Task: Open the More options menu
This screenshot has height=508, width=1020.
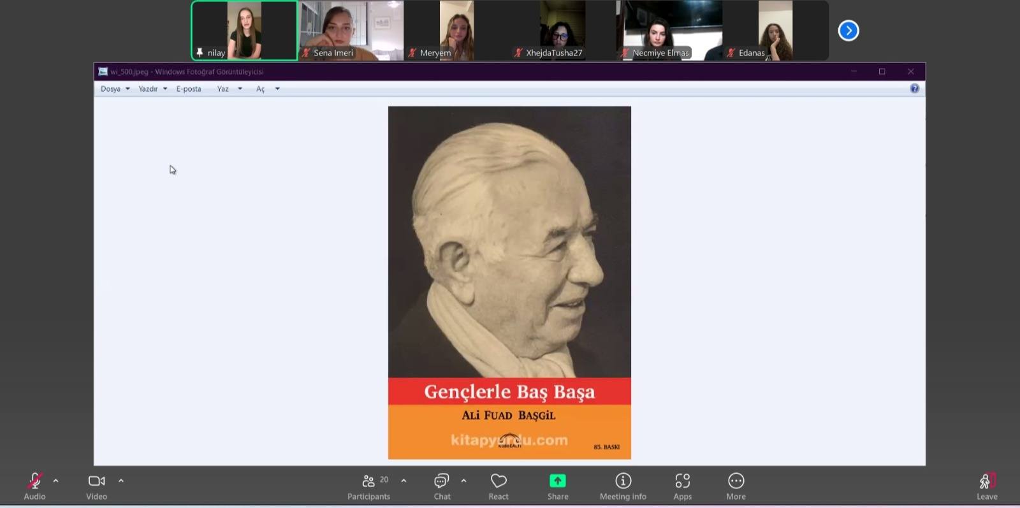Action: (x=736, y=487)
